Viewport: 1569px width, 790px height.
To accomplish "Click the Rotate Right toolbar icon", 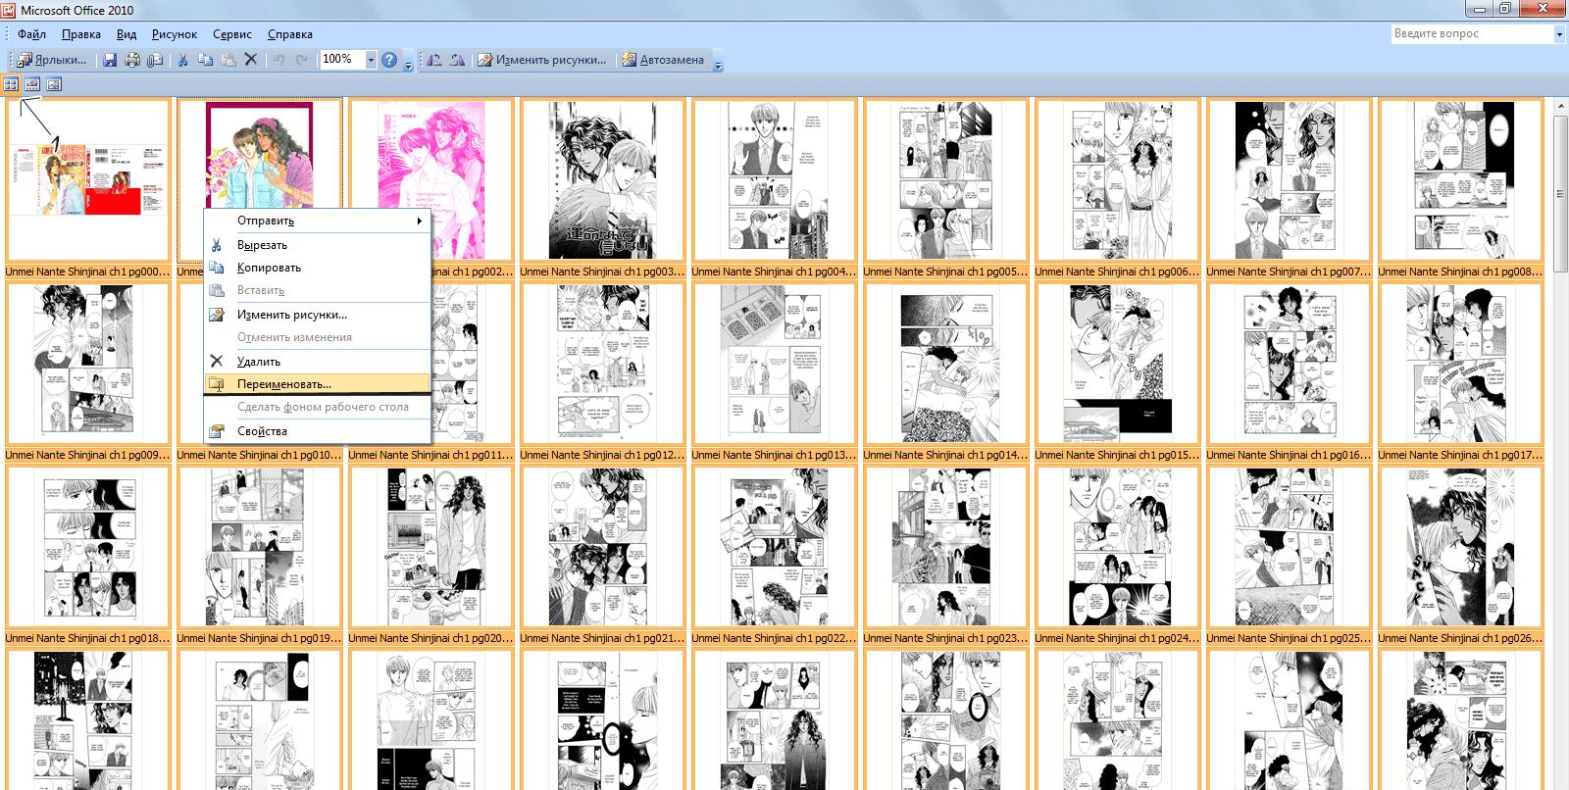I will pyautogui.click(x=457, y=60).
